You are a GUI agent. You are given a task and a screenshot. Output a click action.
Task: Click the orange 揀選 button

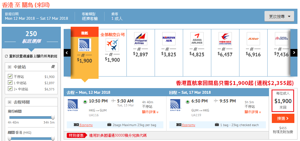[283, 118]
